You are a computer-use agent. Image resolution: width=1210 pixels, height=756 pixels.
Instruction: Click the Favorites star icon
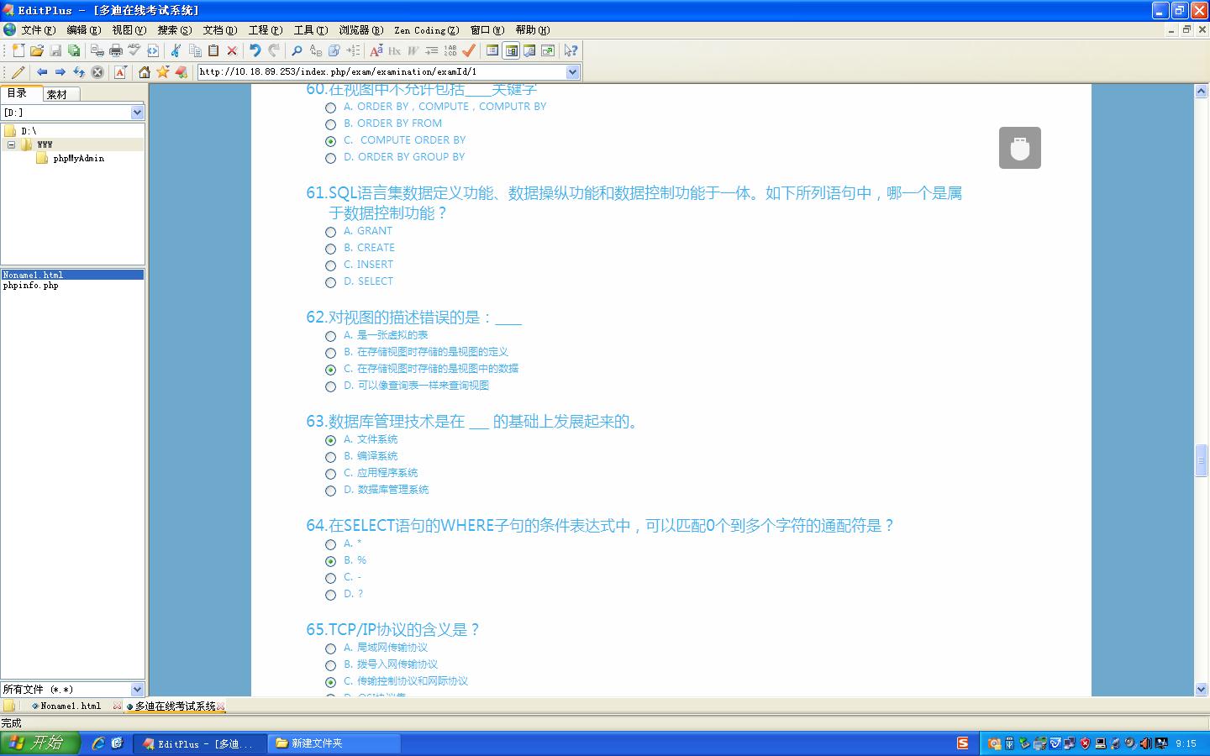(x=163, y=72)
